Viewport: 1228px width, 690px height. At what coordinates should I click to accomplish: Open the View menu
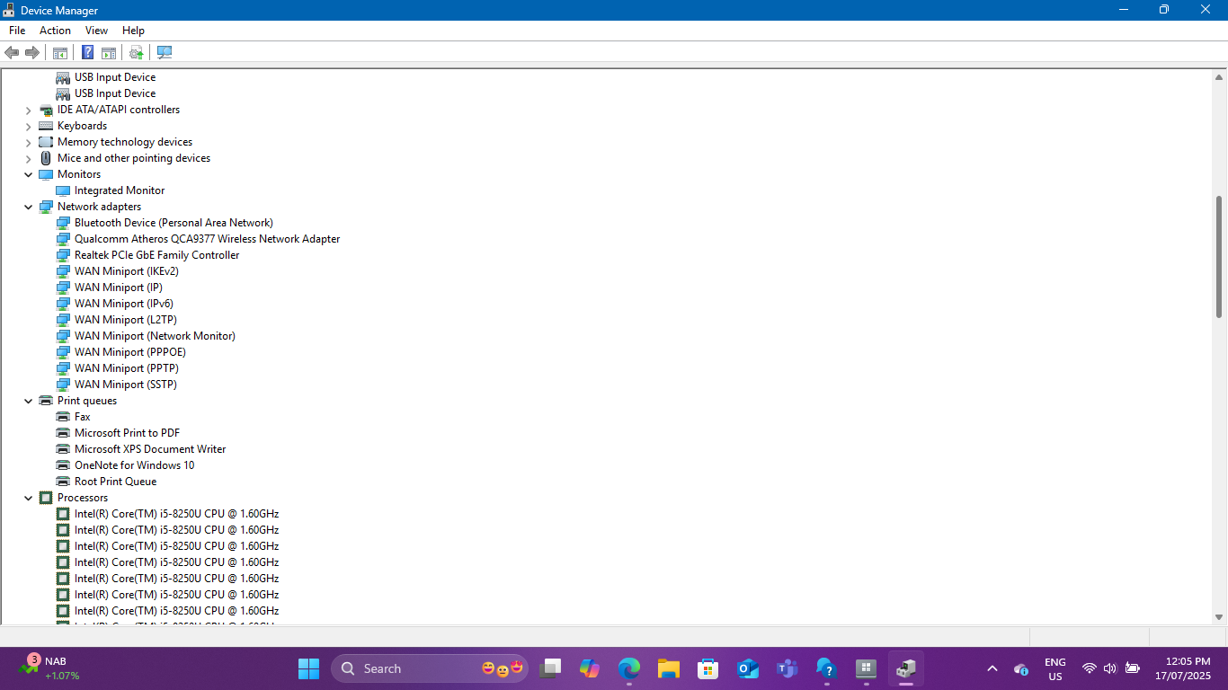click(x=96, y=31)
